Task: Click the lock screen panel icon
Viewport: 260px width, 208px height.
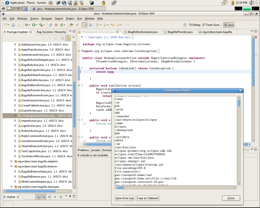Action: 103,3
